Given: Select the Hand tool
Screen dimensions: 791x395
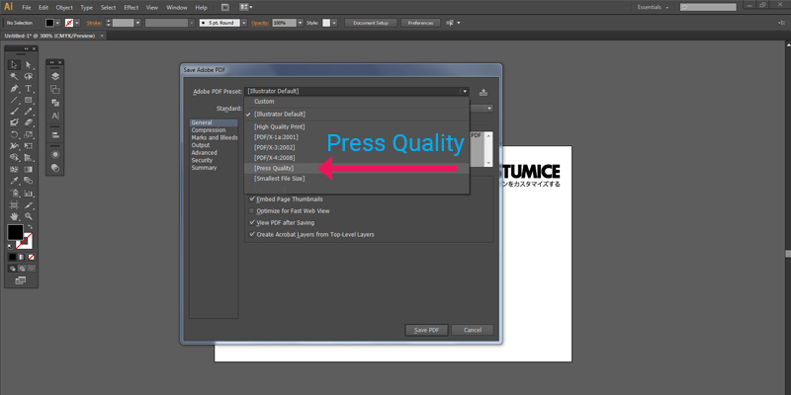Looking at the screenshot, I should click(x=14, y=216).
